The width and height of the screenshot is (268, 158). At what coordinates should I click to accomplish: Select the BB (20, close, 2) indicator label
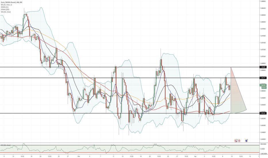(6, 5)
